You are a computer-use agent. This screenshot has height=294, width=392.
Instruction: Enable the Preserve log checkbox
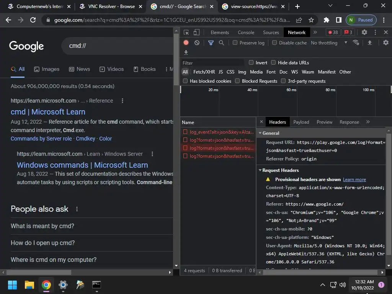click(x=235, y=43)
